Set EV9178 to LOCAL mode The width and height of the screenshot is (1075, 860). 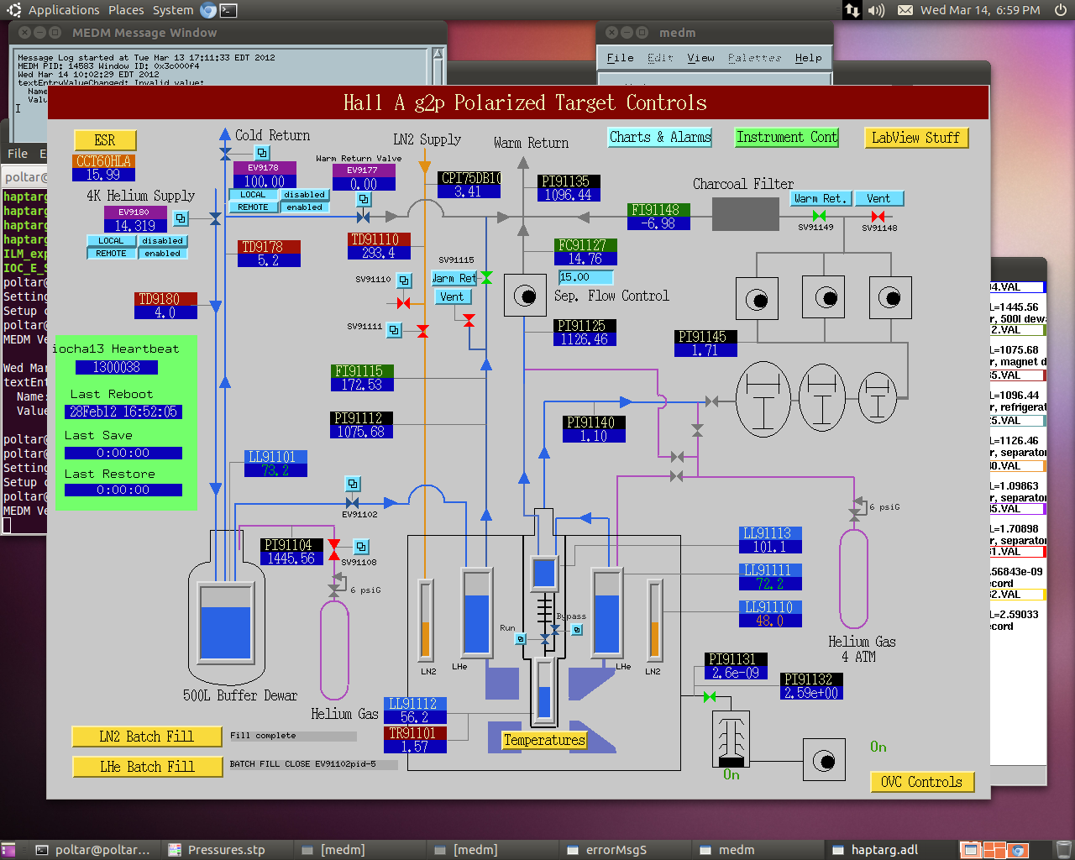tap(253, 195)
